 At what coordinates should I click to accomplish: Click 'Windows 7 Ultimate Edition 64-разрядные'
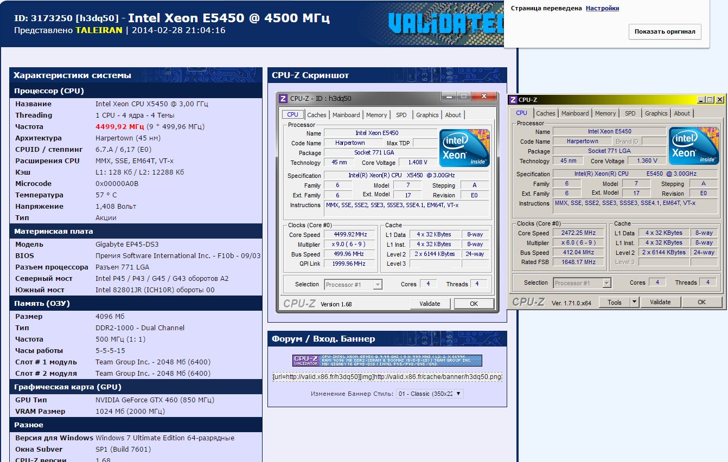[x=165, y=438]
